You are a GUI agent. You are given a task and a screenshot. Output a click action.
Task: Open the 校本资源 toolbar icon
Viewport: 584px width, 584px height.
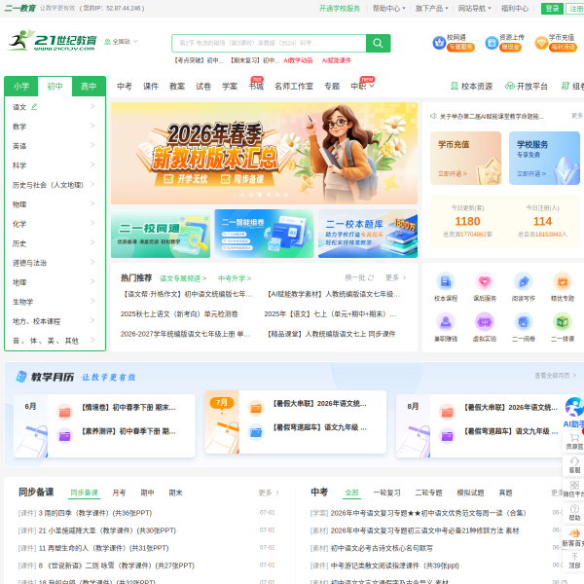[455, 86]
